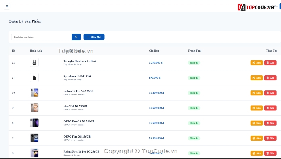Click Xiaomi và Redmi category under Redmi Note
The image size is (281, 159).
pyautogui.click(x=72, y=155)
